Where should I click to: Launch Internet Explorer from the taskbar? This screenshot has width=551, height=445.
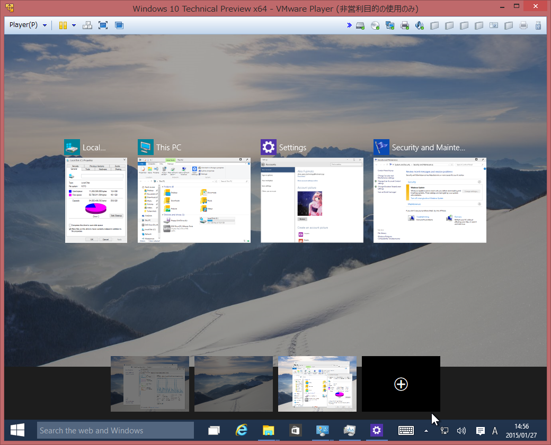tap(242, 430)
